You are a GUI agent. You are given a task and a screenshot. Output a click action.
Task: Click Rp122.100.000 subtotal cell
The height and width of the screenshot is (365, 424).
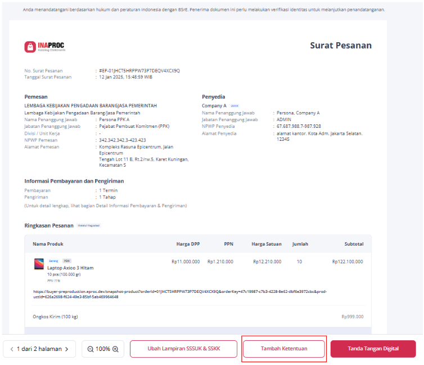pos(348,262)
